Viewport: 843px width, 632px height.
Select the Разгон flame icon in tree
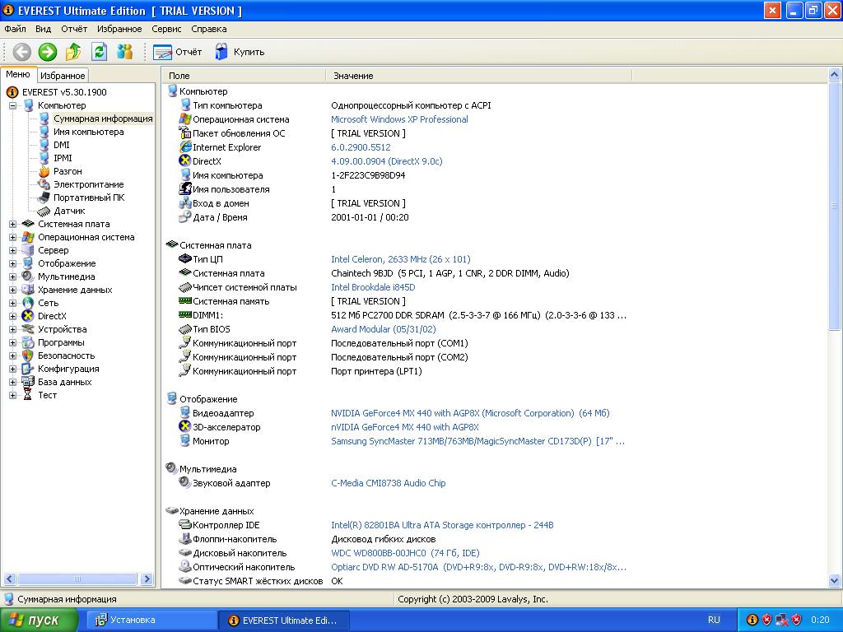click(44, 171)
